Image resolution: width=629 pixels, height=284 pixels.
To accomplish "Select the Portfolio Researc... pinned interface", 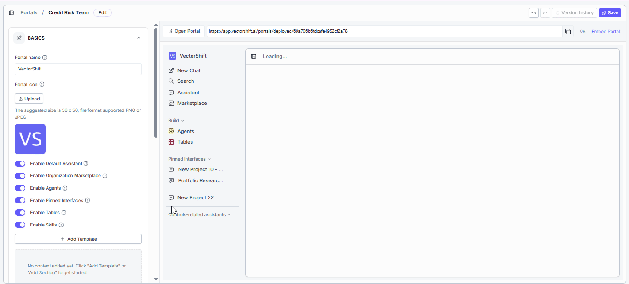I will 200,180.
